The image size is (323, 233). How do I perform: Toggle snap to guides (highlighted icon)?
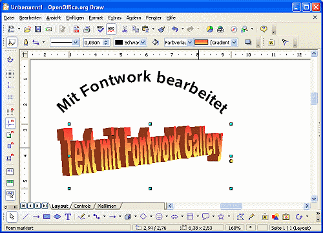pos(10,123)
